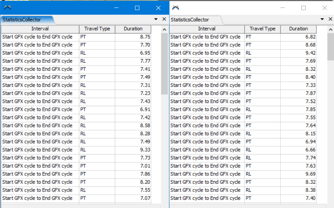Maximize the left window
The image size is (334, 208).
tap(137, 8)
